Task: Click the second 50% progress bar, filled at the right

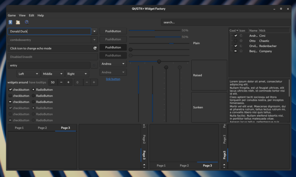Action: 155,37
